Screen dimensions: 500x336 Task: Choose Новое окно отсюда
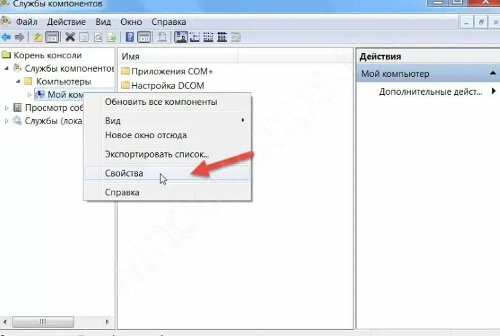[x=167, y=135]
